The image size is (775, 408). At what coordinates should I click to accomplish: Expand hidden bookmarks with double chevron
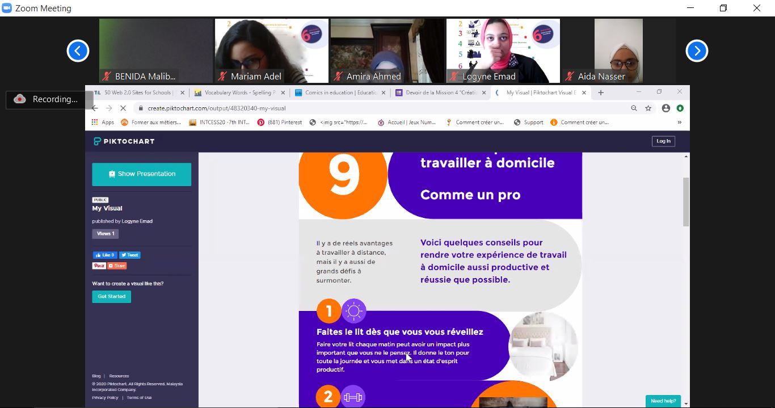point(679,122)
